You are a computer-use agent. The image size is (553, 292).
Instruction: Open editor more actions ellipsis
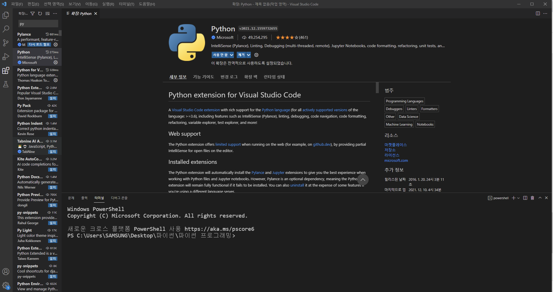[x=545, y=14]
